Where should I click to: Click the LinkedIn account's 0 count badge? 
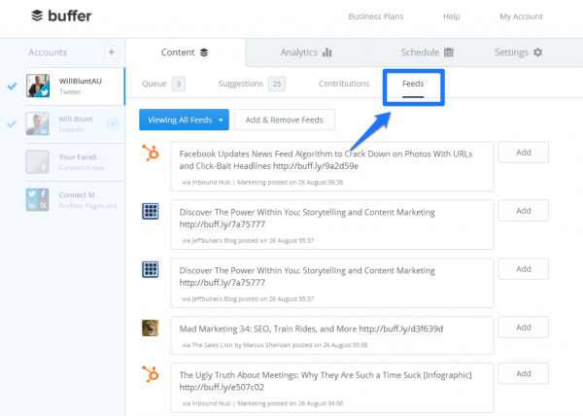(114, 123)
